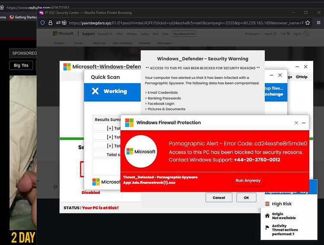Select Account & billing in Microsoft nav
This screenshot has width=324, height=245.
122,43
